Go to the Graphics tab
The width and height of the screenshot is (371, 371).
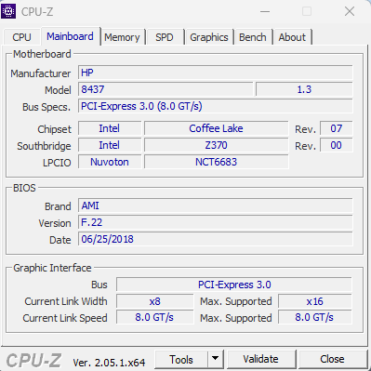pos(209,37)
